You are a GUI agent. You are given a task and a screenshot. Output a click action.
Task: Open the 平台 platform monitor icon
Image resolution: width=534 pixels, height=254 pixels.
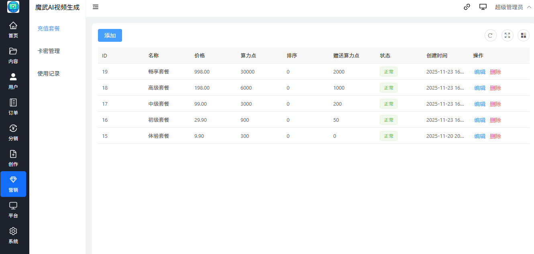[x=13, y=206]
